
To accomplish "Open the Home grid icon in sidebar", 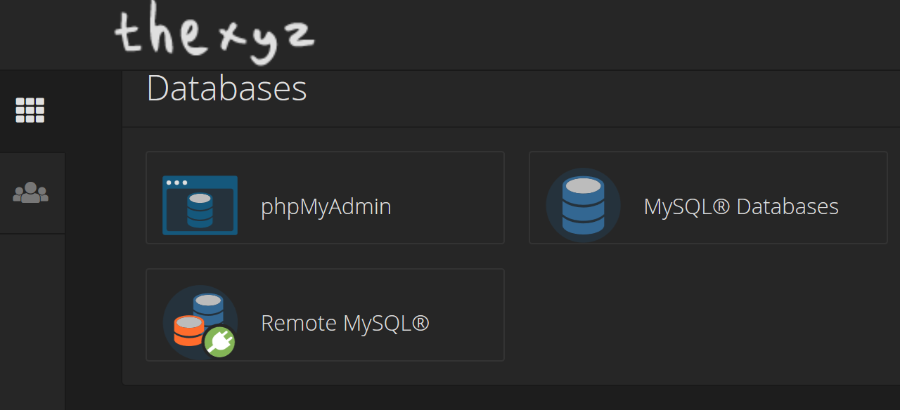I will click(x=30, y=110).
